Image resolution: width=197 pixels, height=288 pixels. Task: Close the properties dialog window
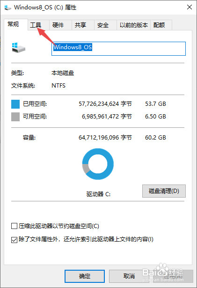point(190,7)
